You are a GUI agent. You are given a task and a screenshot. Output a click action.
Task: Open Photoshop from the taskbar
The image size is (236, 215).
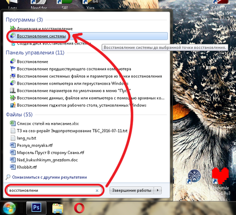[36, 207]
